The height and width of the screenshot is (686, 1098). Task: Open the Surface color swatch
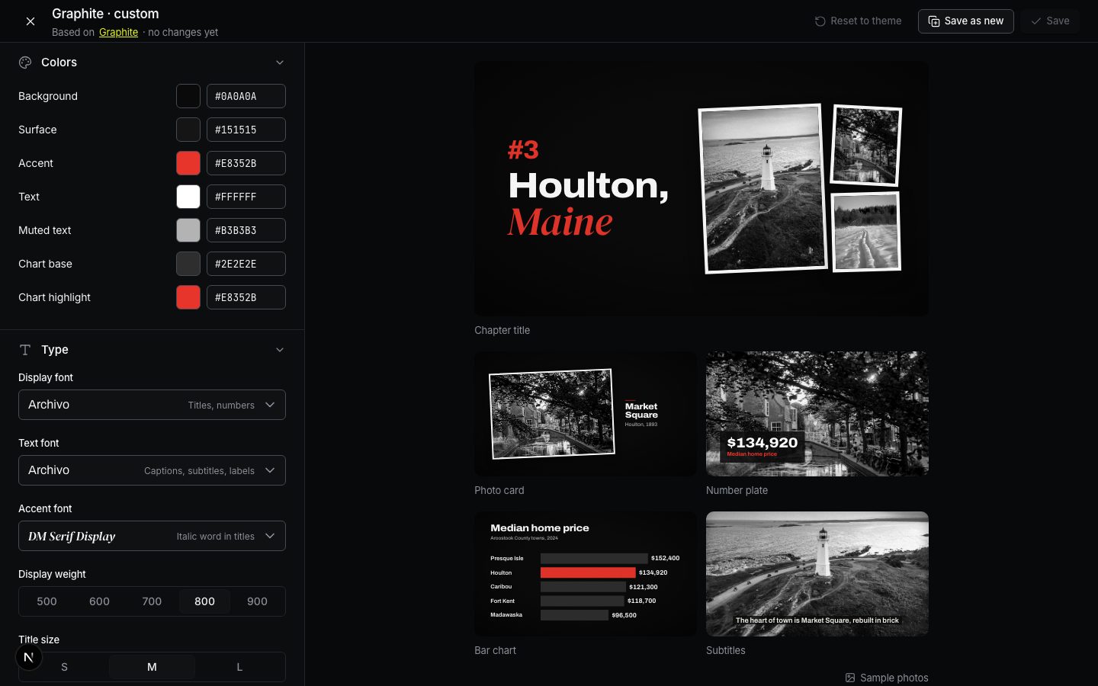tap(188, 130)
